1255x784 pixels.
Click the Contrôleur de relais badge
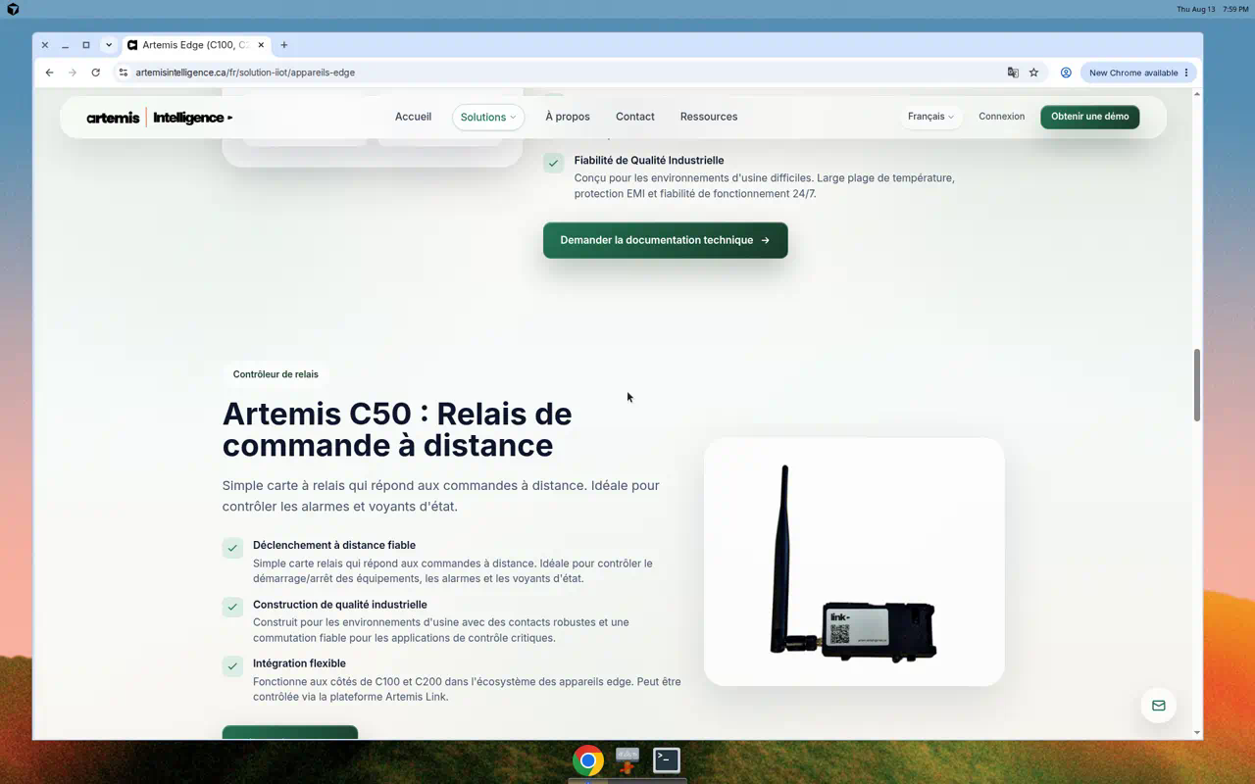coord(276,374)
